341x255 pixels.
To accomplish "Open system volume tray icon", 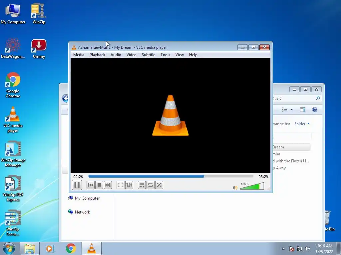I will point(307,249).
